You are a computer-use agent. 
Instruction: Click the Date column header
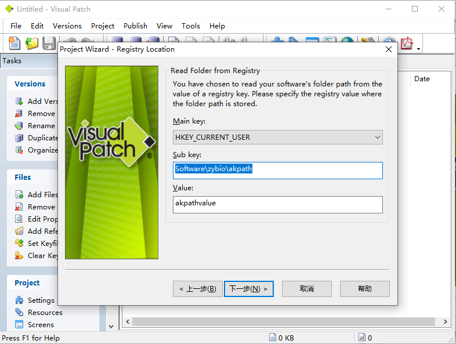point(422,79)
